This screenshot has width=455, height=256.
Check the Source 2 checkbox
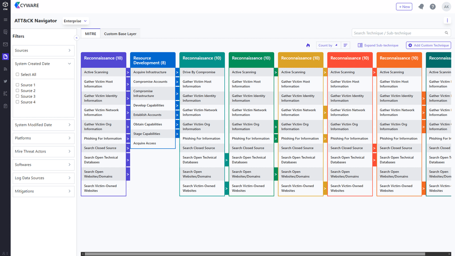coord(17,91)
